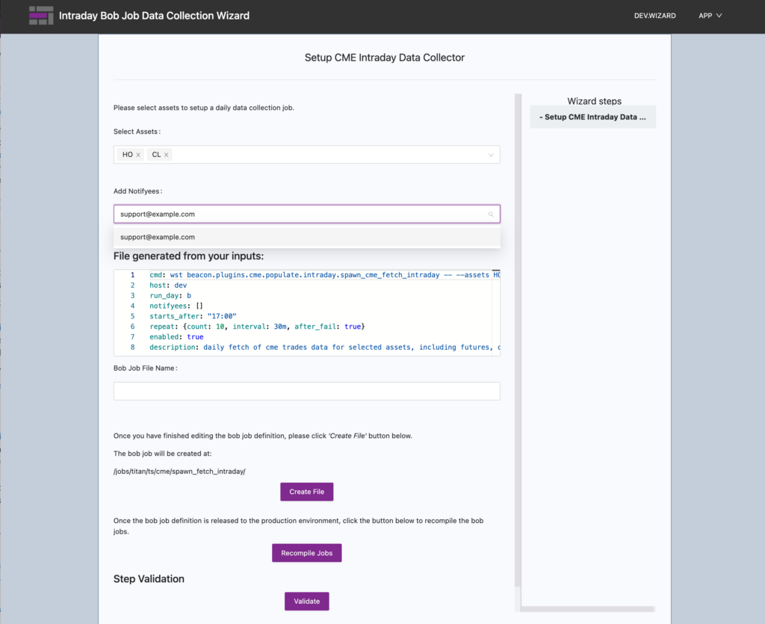Click inside Bob Job File Name field
Image resolution: width=765 pixels, height=624 pixels.
click(x=306, y=392)
